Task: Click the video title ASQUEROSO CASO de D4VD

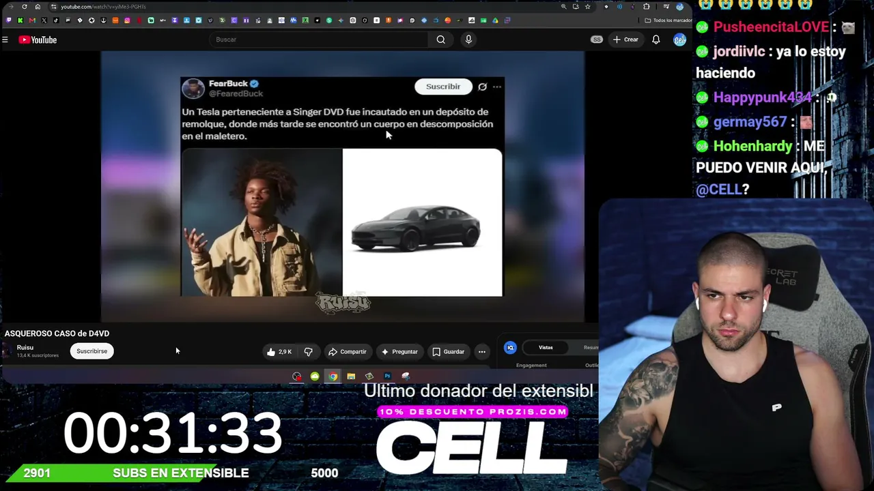Action: [57, 333]
